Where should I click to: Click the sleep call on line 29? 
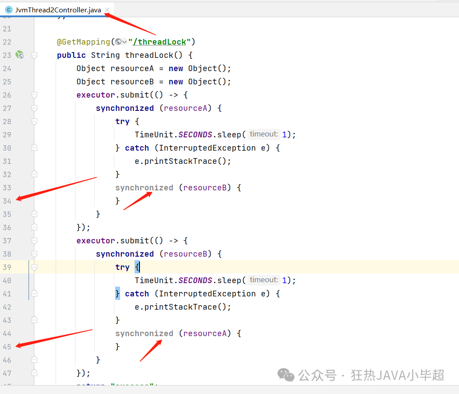point(229,134)
